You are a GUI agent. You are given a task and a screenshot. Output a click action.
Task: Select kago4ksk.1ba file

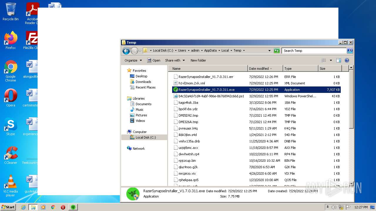[256, 103]
